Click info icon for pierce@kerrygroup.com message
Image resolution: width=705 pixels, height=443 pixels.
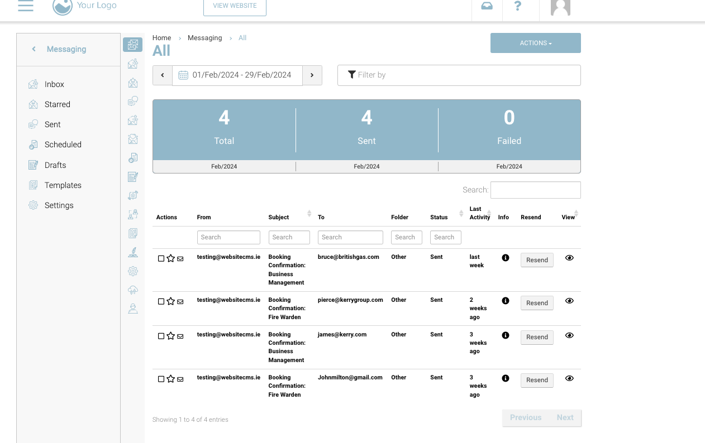click(506, 301)
